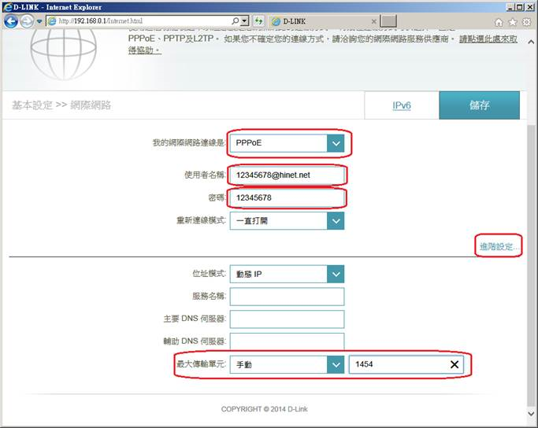Open the Favorites star icon
The height and width of the screenshot is (428, 538).
[x=512, y=22]
